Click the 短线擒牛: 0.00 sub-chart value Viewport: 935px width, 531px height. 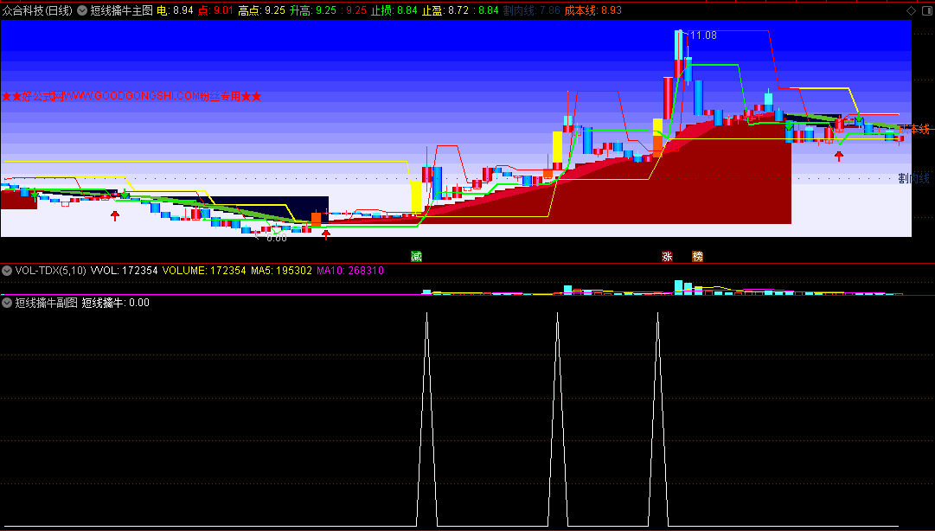[x=116, y=303]
